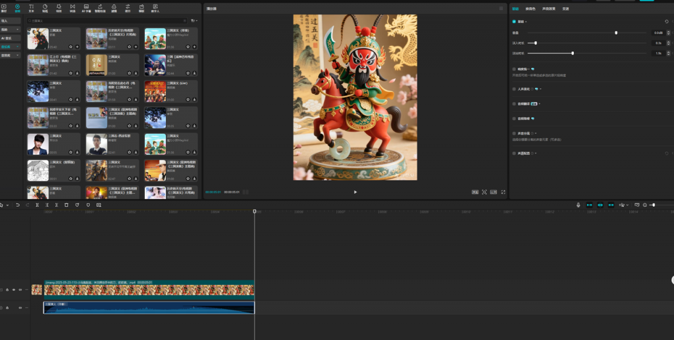Open the 滤镜 filters panel

tap(114, 8)
